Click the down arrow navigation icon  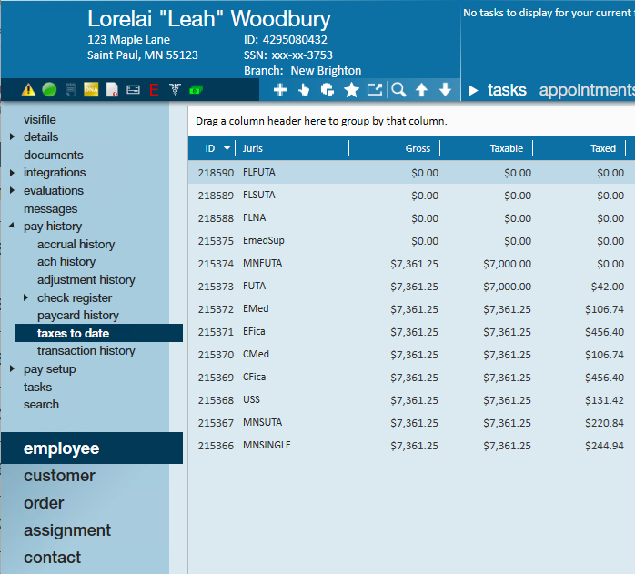[446, 89]
